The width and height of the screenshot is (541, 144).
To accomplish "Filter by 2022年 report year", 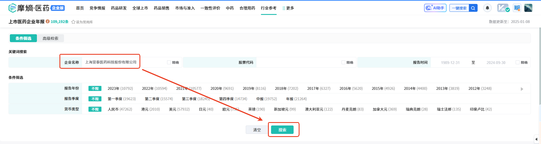I will pos(155,88).
